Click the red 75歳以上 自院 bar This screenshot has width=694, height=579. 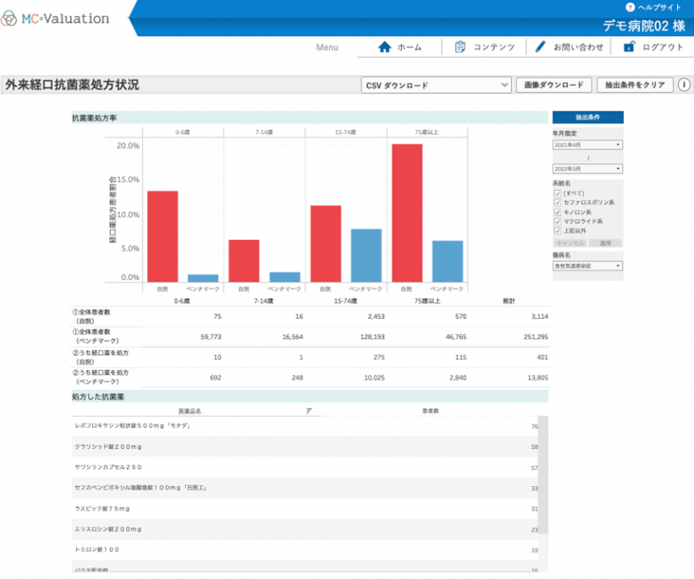pyautogui.click(x=407, y=212)
